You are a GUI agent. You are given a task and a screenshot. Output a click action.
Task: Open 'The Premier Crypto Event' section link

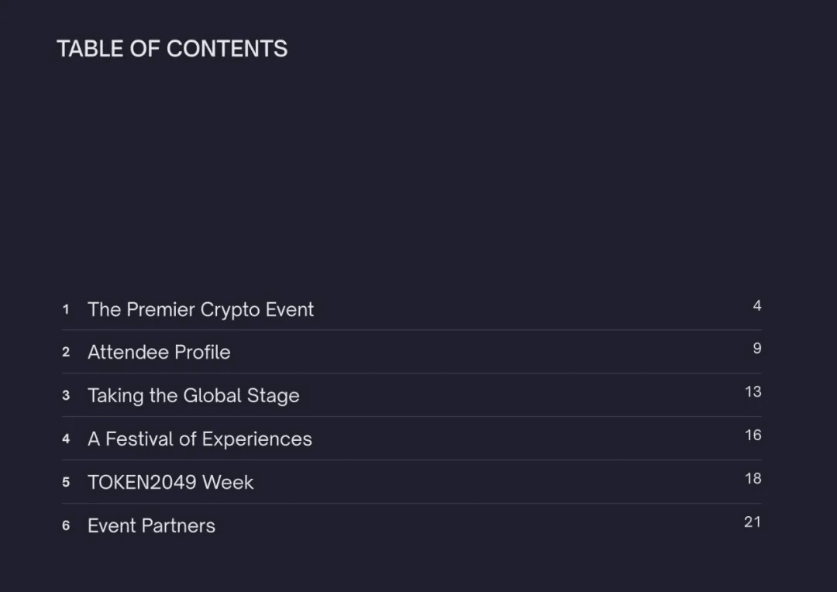coord(201,310)
